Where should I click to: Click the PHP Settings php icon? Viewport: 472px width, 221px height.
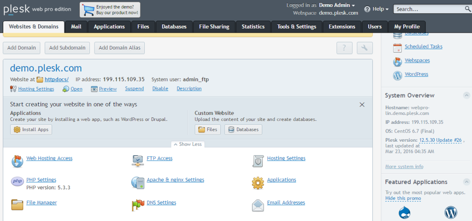(x=18, y=181)
